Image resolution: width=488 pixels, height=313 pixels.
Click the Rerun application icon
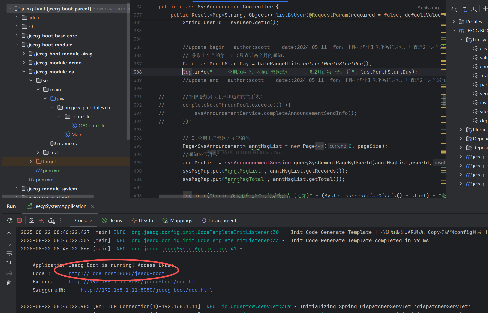click(10, 220)
